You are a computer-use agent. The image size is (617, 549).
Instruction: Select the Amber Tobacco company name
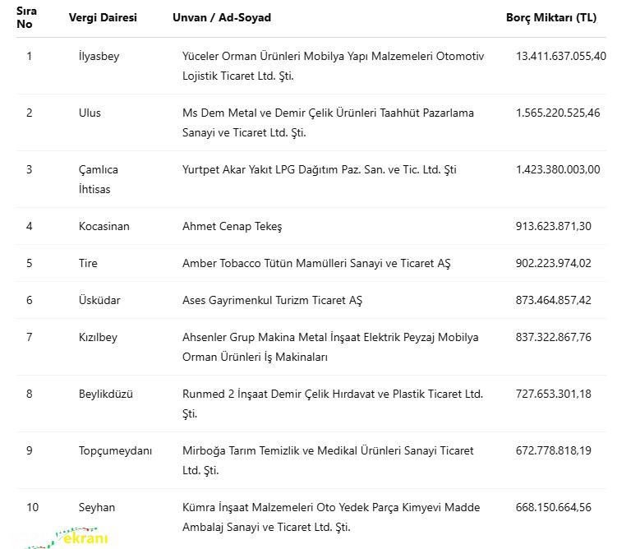point(316,263)
